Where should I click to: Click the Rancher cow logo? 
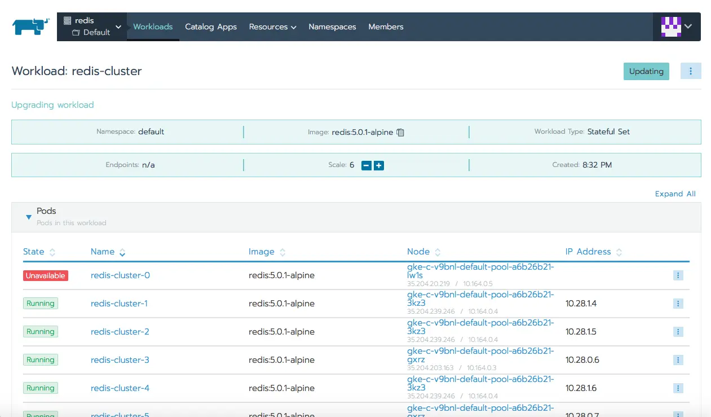coord(30,26)
